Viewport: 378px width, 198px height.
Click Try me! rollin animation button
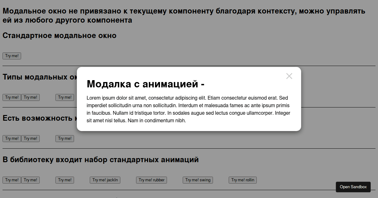(x=243, y=180)
